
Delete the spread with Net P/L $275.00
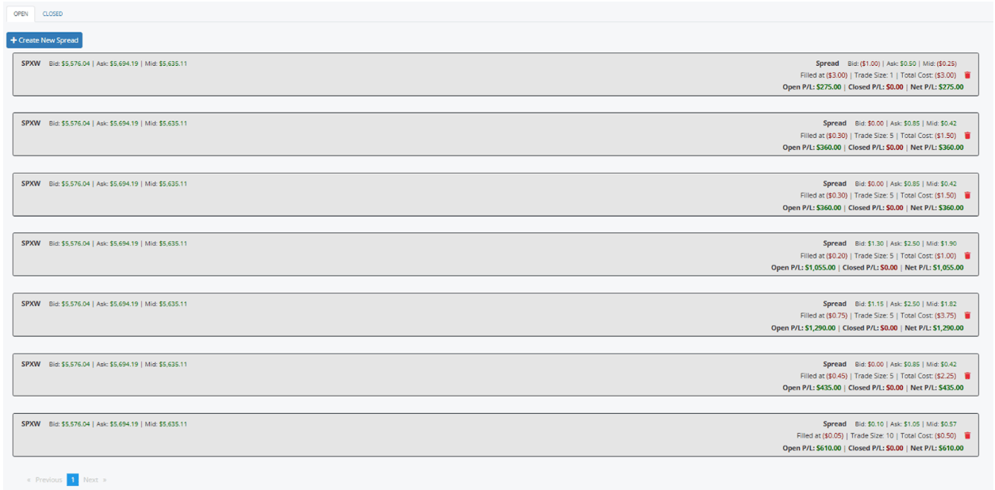(967, 75)
